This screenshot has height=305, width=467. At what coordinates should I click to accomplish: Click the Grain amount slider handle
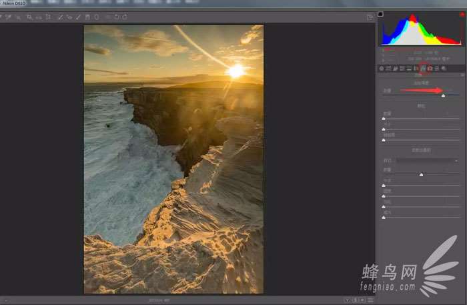[x=384, y=119]
